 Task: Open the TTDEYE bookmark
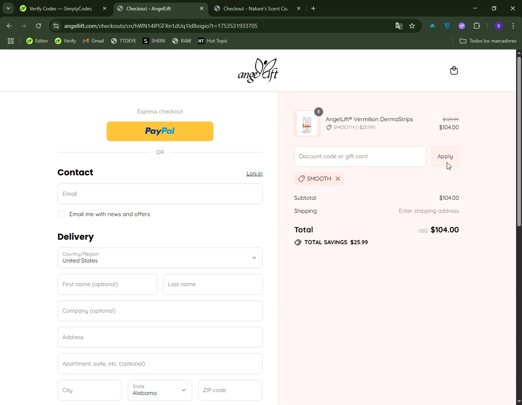tap(124, 41)
